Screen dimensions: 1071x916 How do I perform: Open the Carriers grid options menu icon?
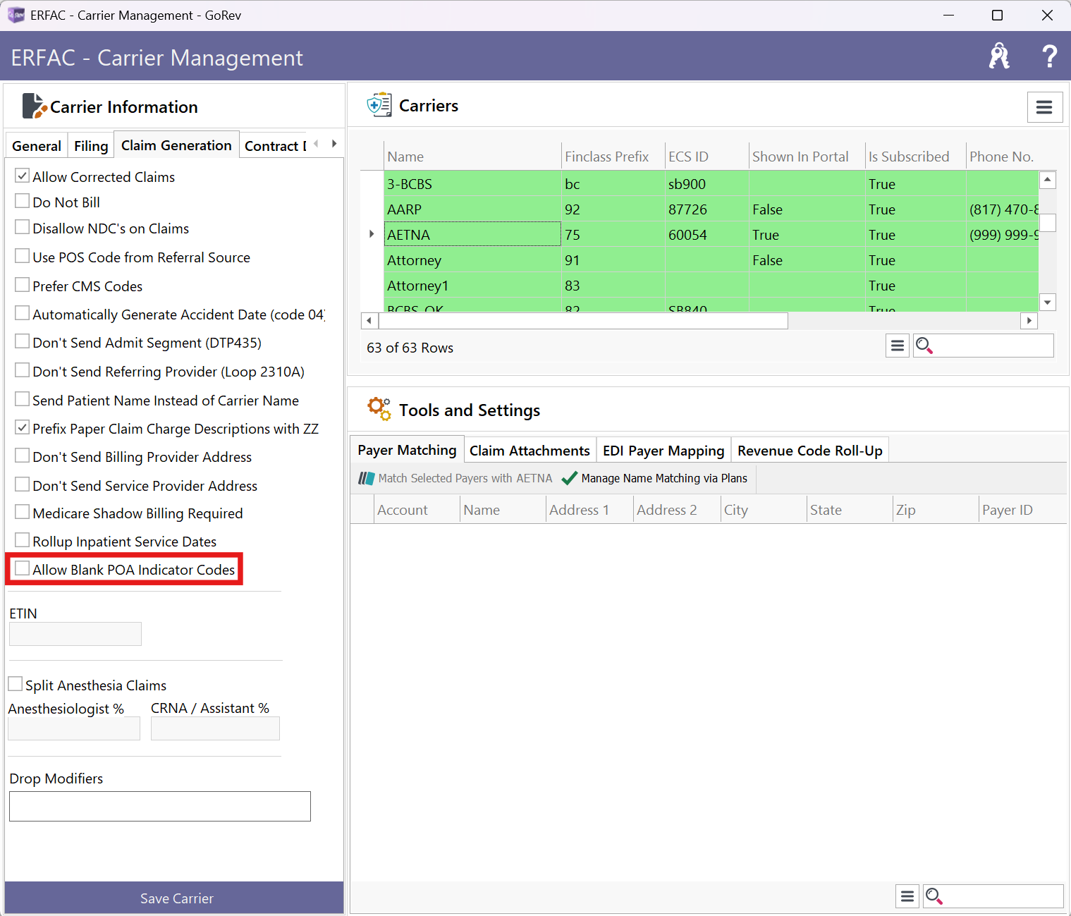click(897, 346)
